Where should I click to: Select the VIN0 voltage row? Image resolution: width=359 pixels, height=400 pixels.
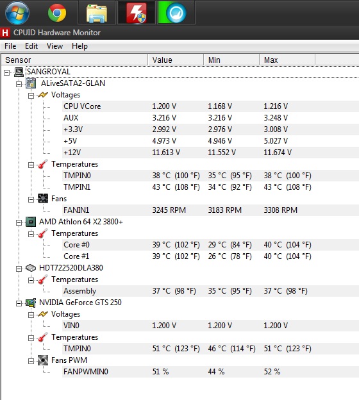(x=210, y=326)
